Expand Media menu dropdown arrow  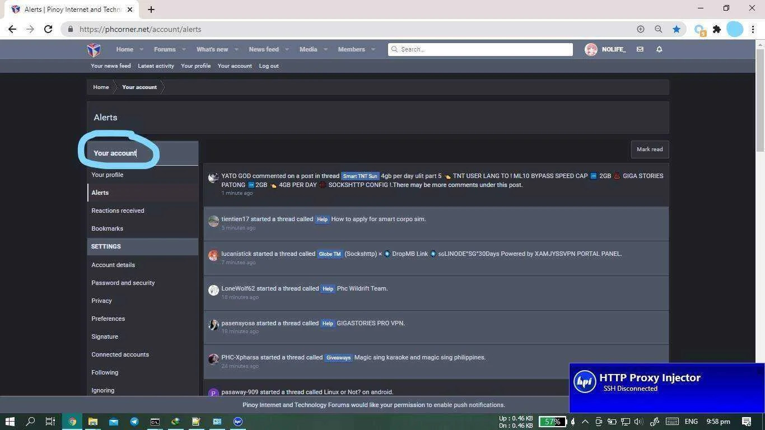[325, 49]
